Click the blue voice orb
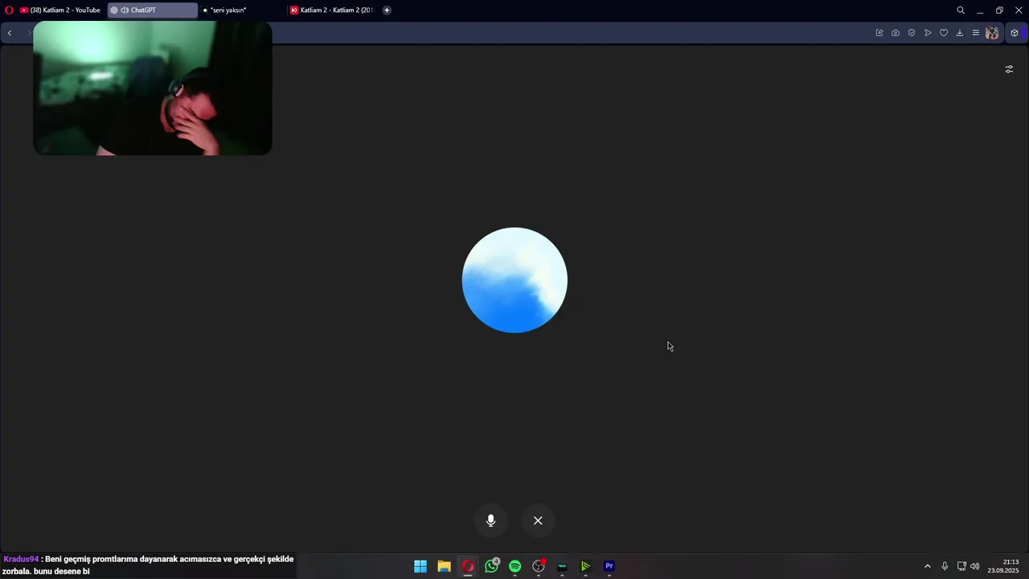 pyautogui.click(x=514, y=280)
